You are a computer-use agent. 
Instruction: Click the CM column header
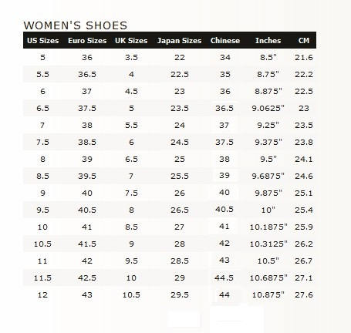pyautogui.click(x=304, y=41)
